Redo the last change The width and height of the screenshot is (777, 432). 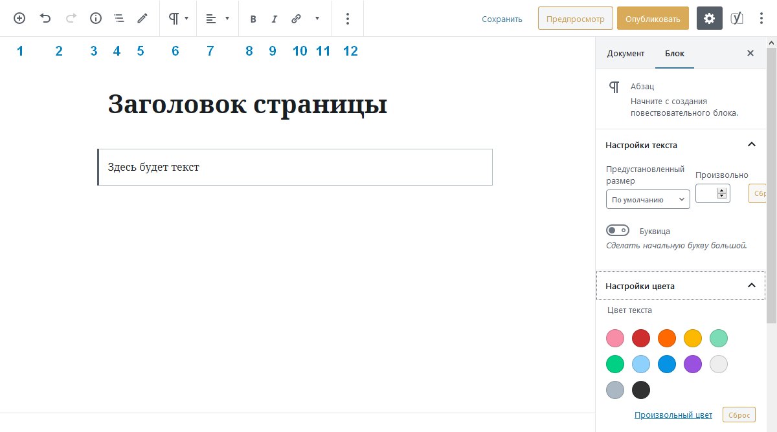click(x=70, y=18)
